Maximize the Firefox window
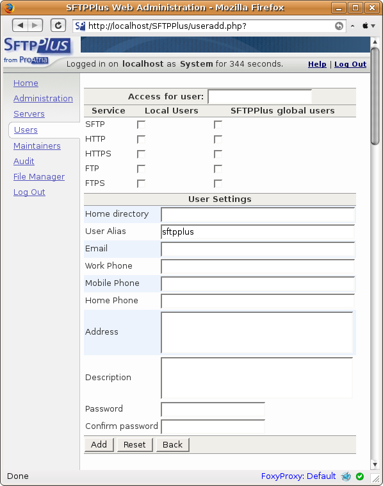383x486 pixels. click(355, 8)
